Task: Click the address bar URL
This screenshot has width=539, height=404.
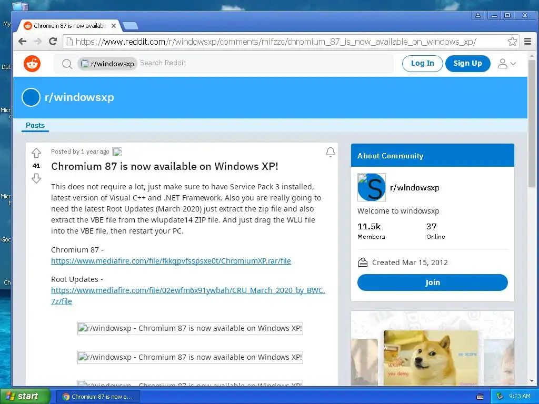Action: [276, 42]
